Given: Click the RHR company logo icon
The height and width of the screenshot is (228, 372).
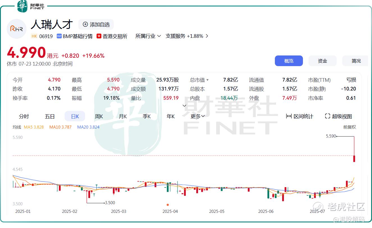Looking at the screenshot, I should click(x=17, y=29).
